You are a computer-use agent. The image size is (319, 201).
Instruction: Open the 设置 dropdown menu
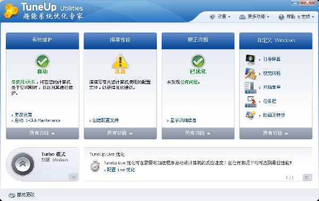(220, 16)
